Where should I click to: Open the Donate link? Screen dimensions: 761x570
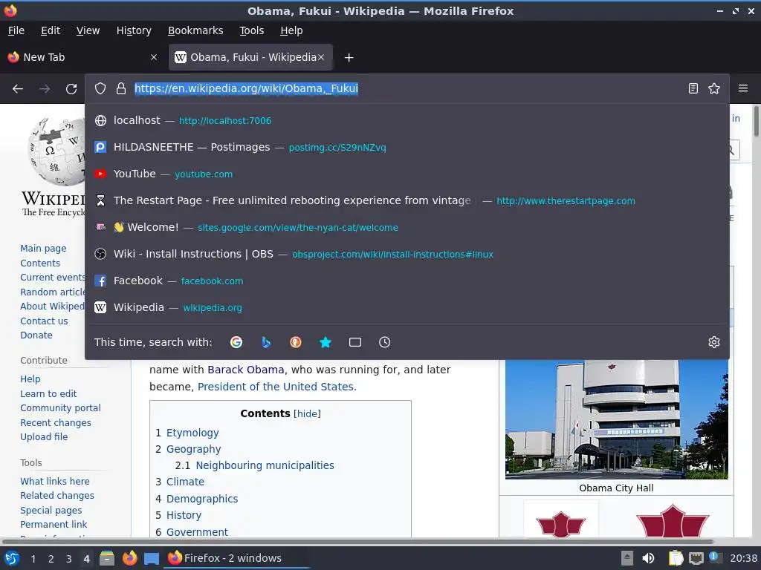click(36, 335)
